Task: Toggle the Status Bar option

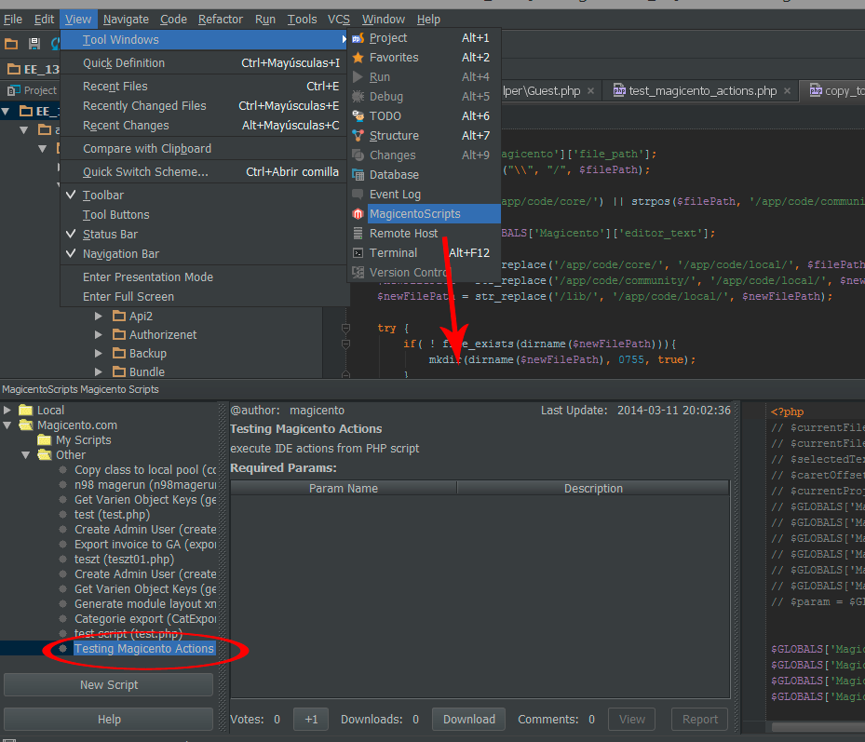Action: pos(204,235)
